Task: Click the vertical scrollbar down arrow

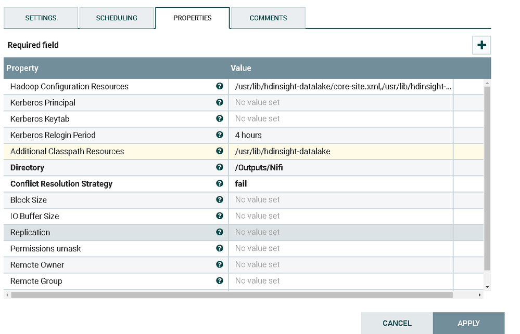Action: (487, 287)
